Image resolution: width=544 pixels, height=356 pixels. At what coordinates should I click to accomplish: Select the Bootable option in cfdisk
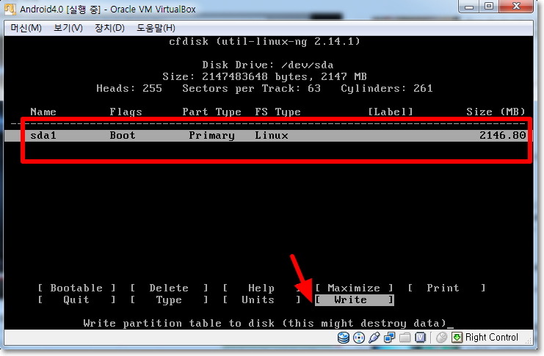76,288
